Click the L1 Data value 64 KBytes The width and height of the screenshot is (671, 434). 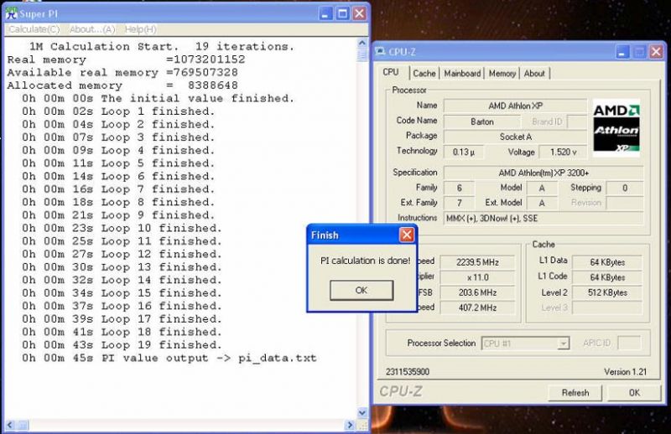pyautogui.click(x=607, y=262)
